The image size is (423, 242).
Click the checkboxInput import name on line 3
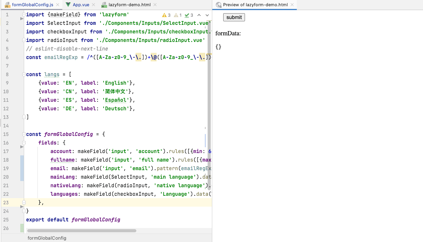(67, 32)
